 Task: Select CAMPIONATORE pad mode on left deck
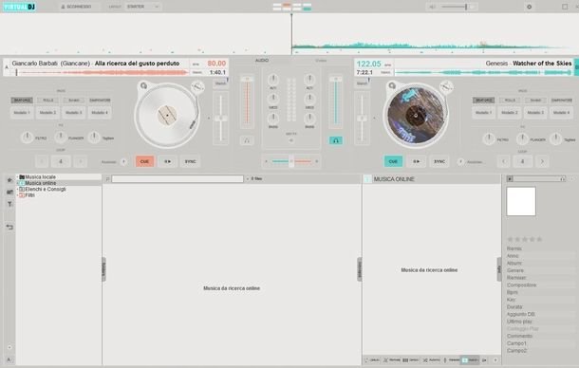click(x=100, y=100)
